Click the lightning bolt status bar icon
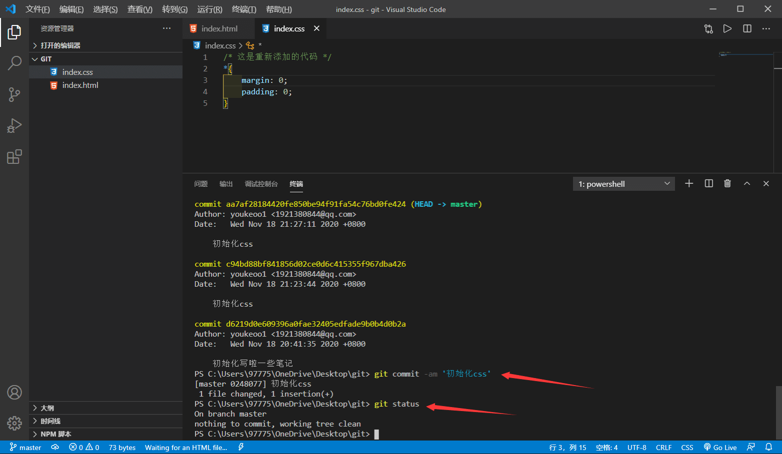The image size is (782, 454). point(240,448)
